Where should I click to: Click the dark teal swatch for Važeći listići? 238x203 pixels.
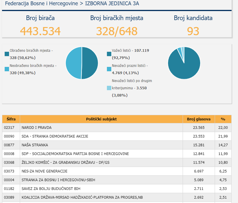pos(109,54)
